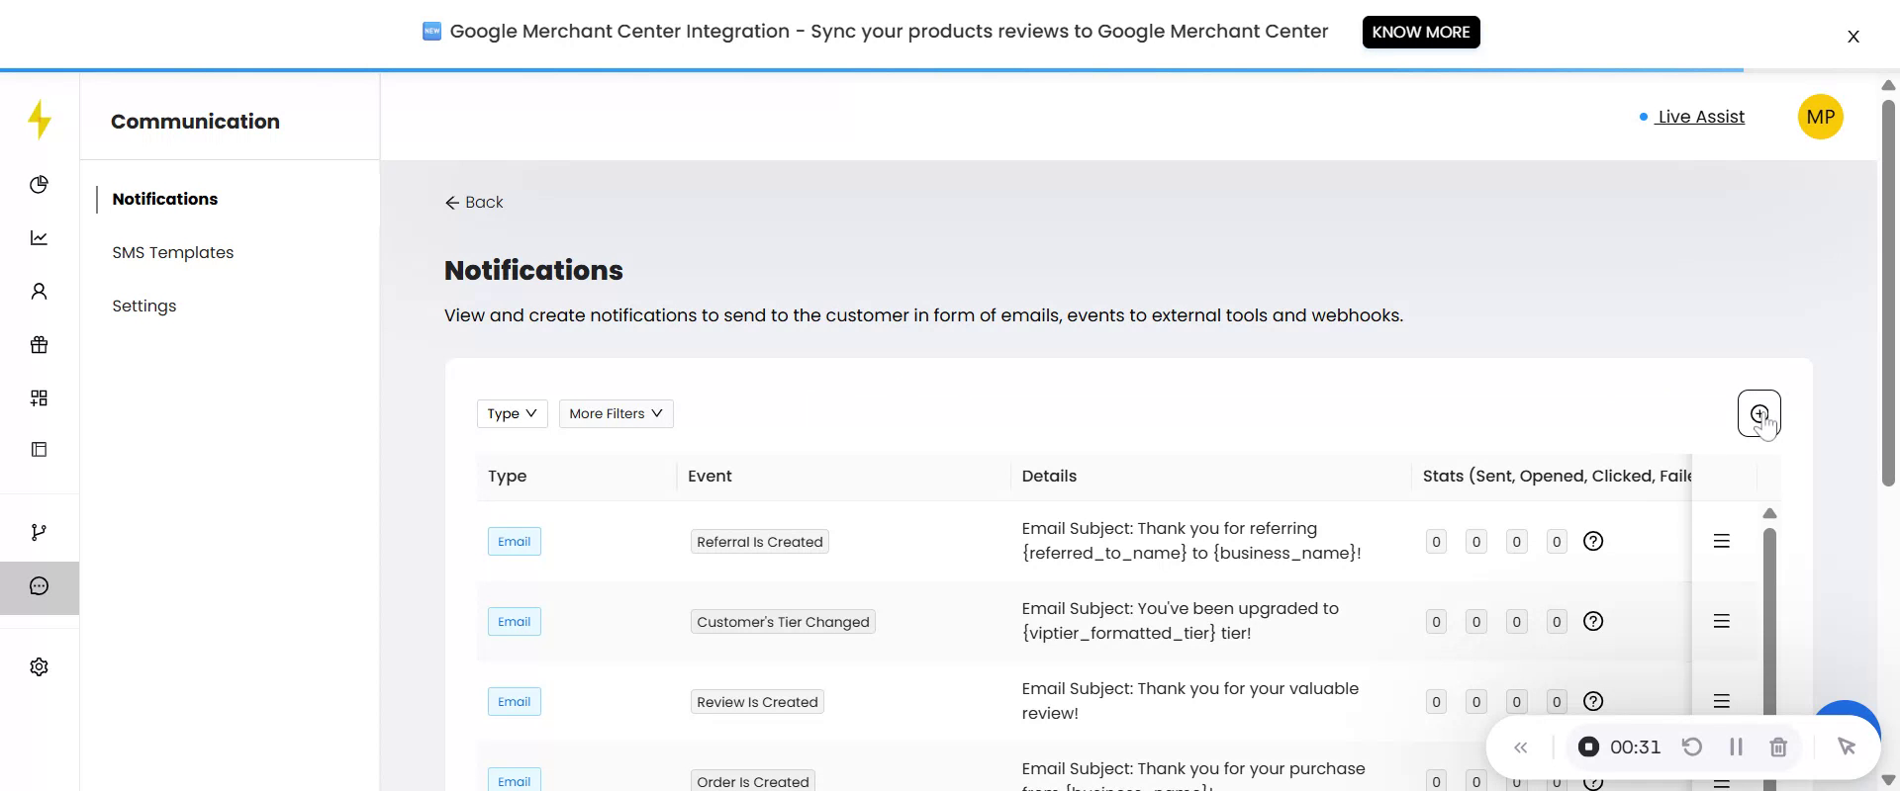Click the lightning bolt logo icon
The width and height of the screenshot is (1900, 791).
click(x=40, y=120)
